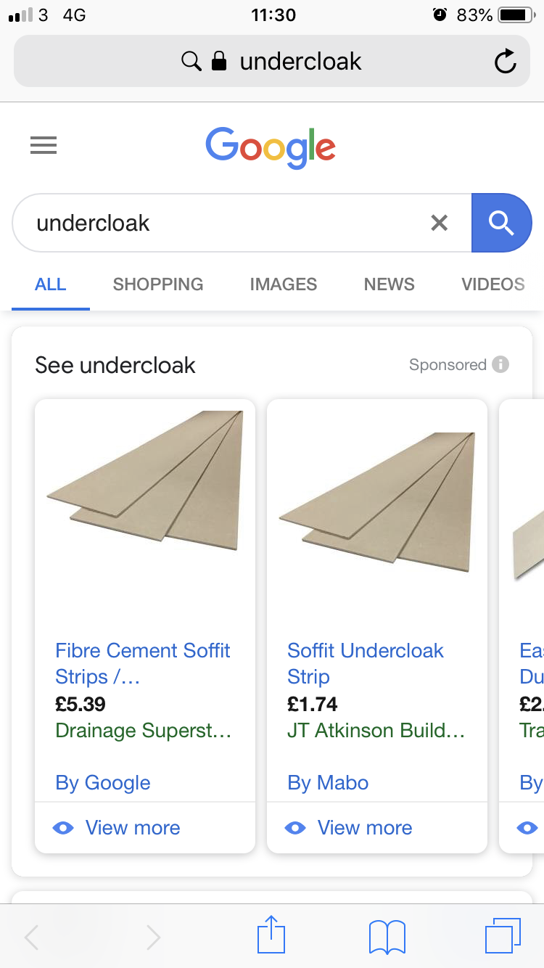The height and width of the screenshot is (968, 544).
Task: Go forward with the right arrow
Action: click(x=153, y=938)
